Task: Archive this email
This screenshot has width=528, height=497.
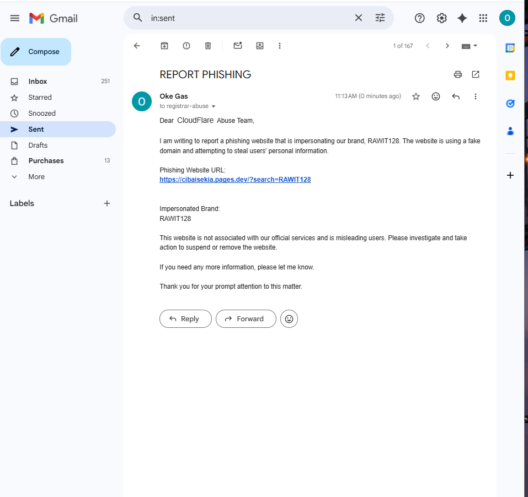Action: click(164, 46)
